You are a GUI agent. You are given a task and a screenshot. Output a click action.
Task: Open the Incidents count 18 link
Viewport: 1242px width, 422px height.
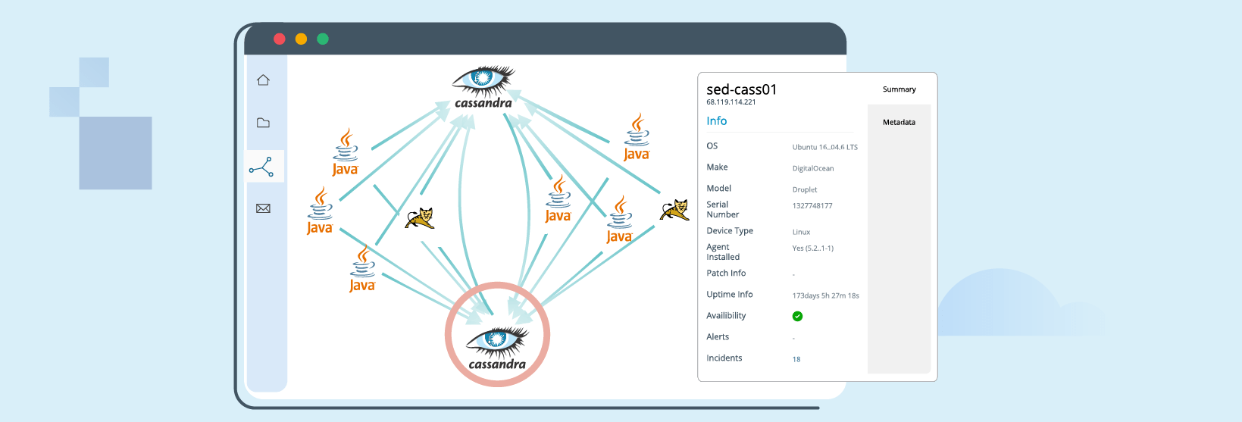796,359
